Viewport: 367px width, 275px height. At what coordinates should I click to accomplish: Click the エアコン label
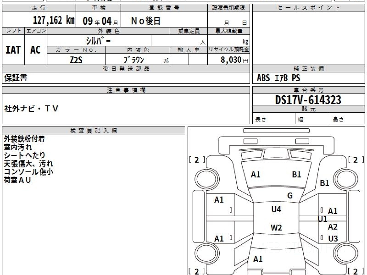(x=36, y=31)
